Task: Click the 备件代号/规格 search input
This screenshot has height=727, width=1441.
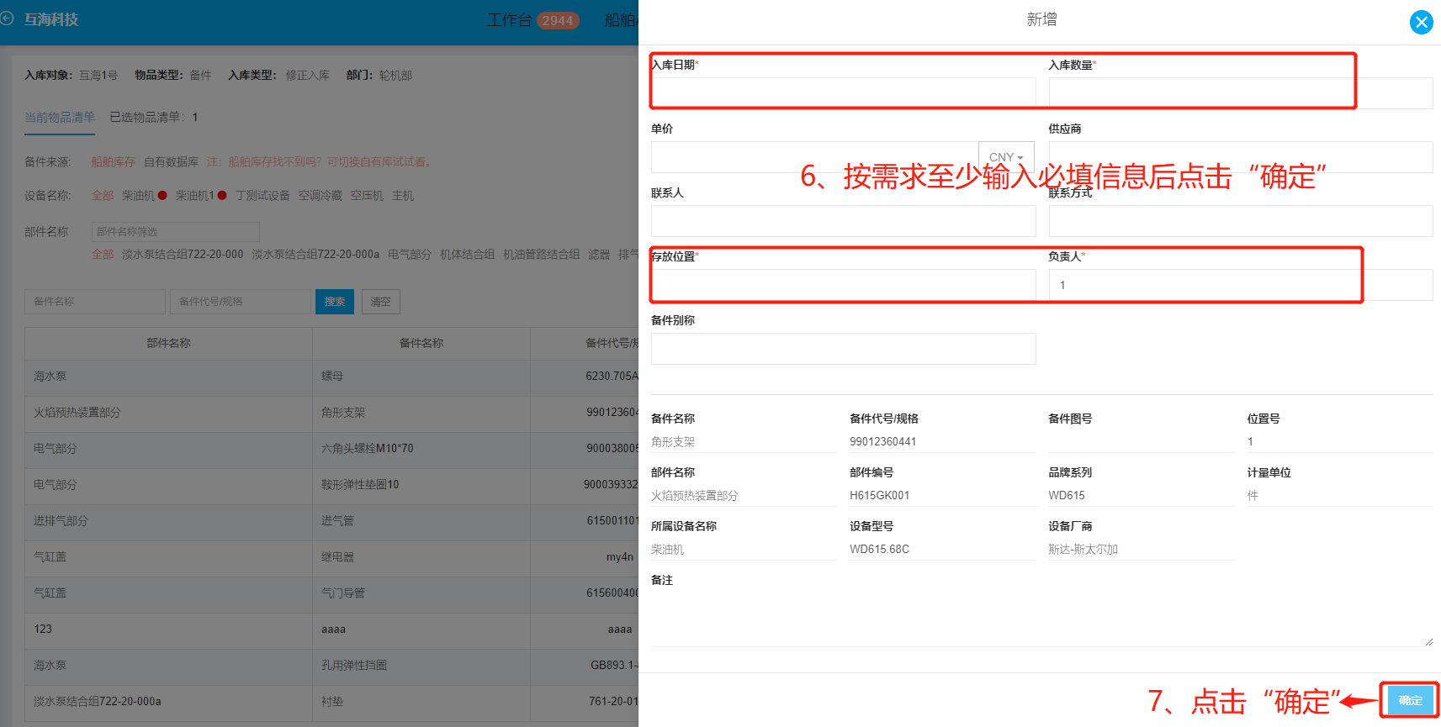Action: 240,302
